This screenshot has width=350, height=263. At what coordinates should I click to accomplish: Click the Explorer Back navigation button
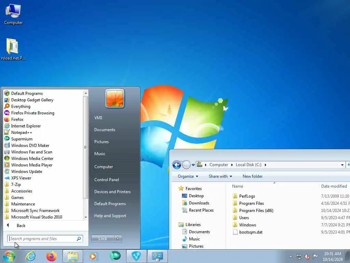point(177,165)
